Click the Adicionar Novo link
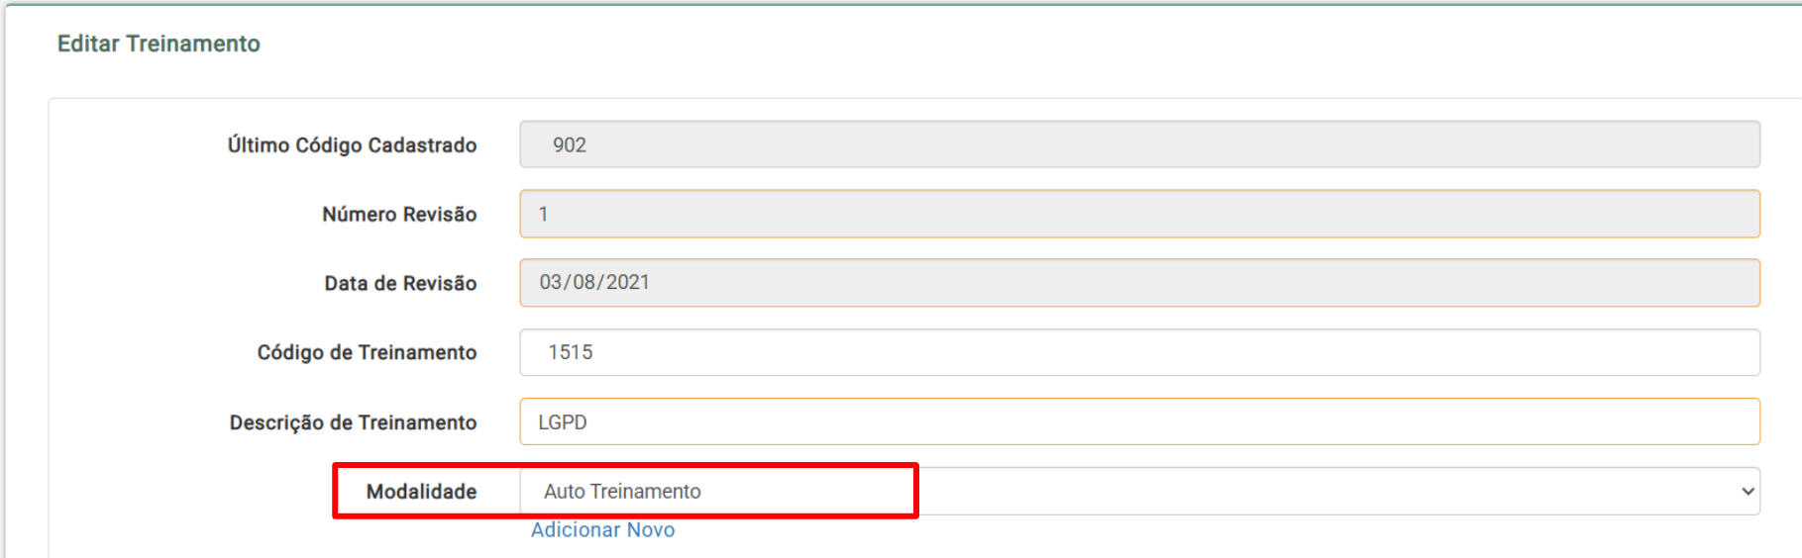This screenshot has height=558, width=1802. (x=602, y=530)
